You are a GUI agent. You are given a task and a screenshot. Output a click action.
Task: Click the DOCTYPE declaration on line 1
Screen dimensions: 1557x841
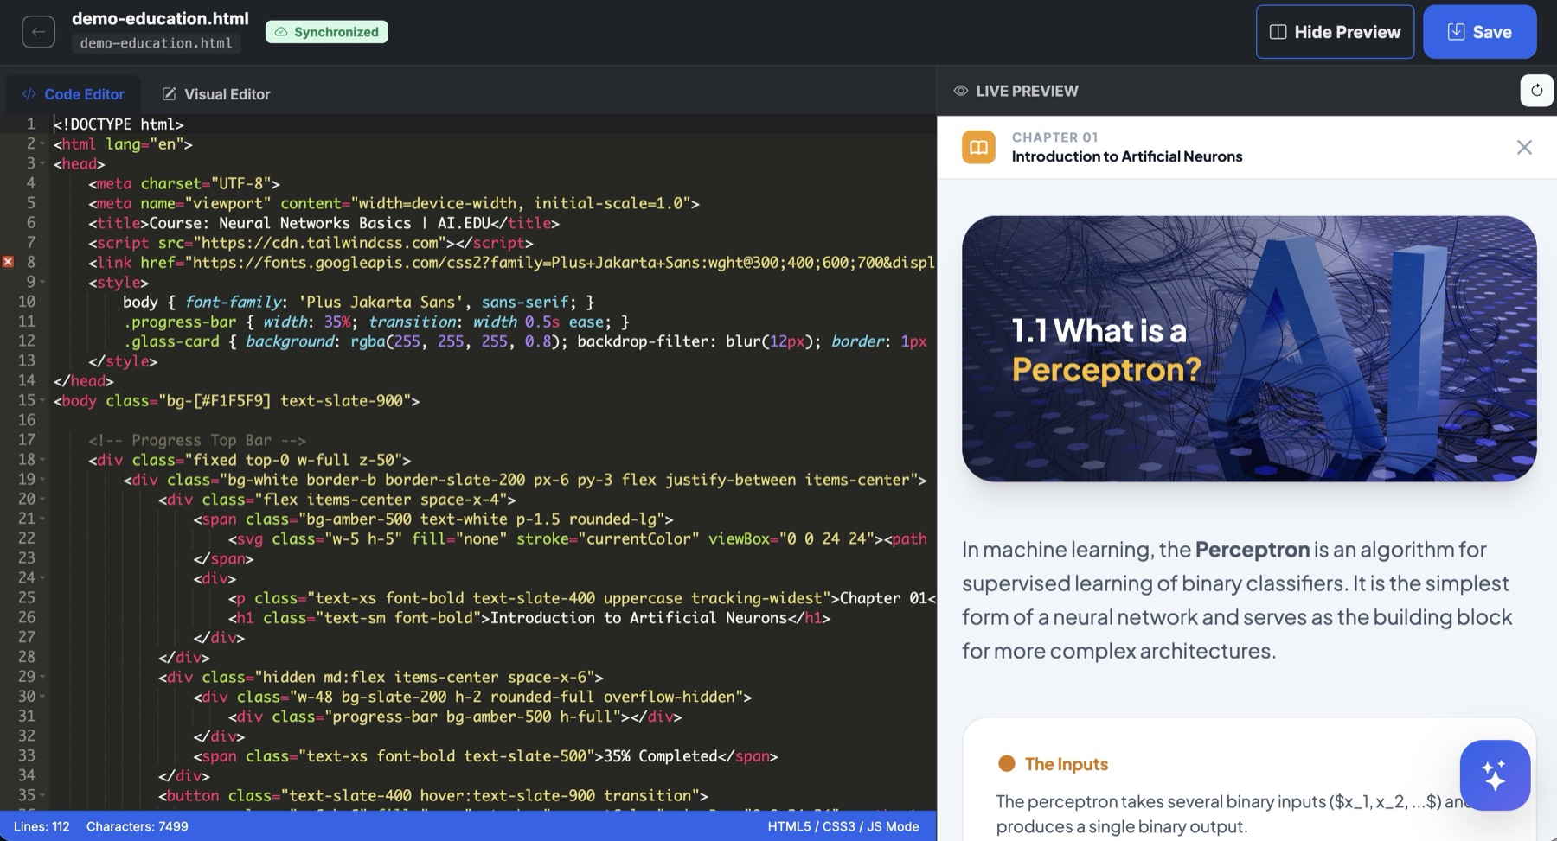tap(119, 124)
